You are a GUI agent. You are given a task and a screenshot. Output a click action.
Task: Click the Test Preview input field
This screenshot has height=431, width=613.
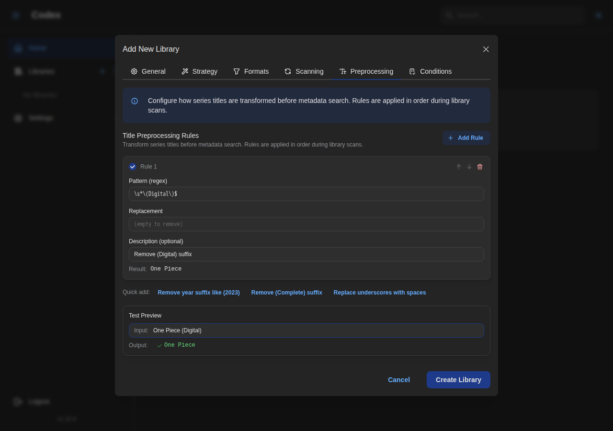(x=306, y=330)
